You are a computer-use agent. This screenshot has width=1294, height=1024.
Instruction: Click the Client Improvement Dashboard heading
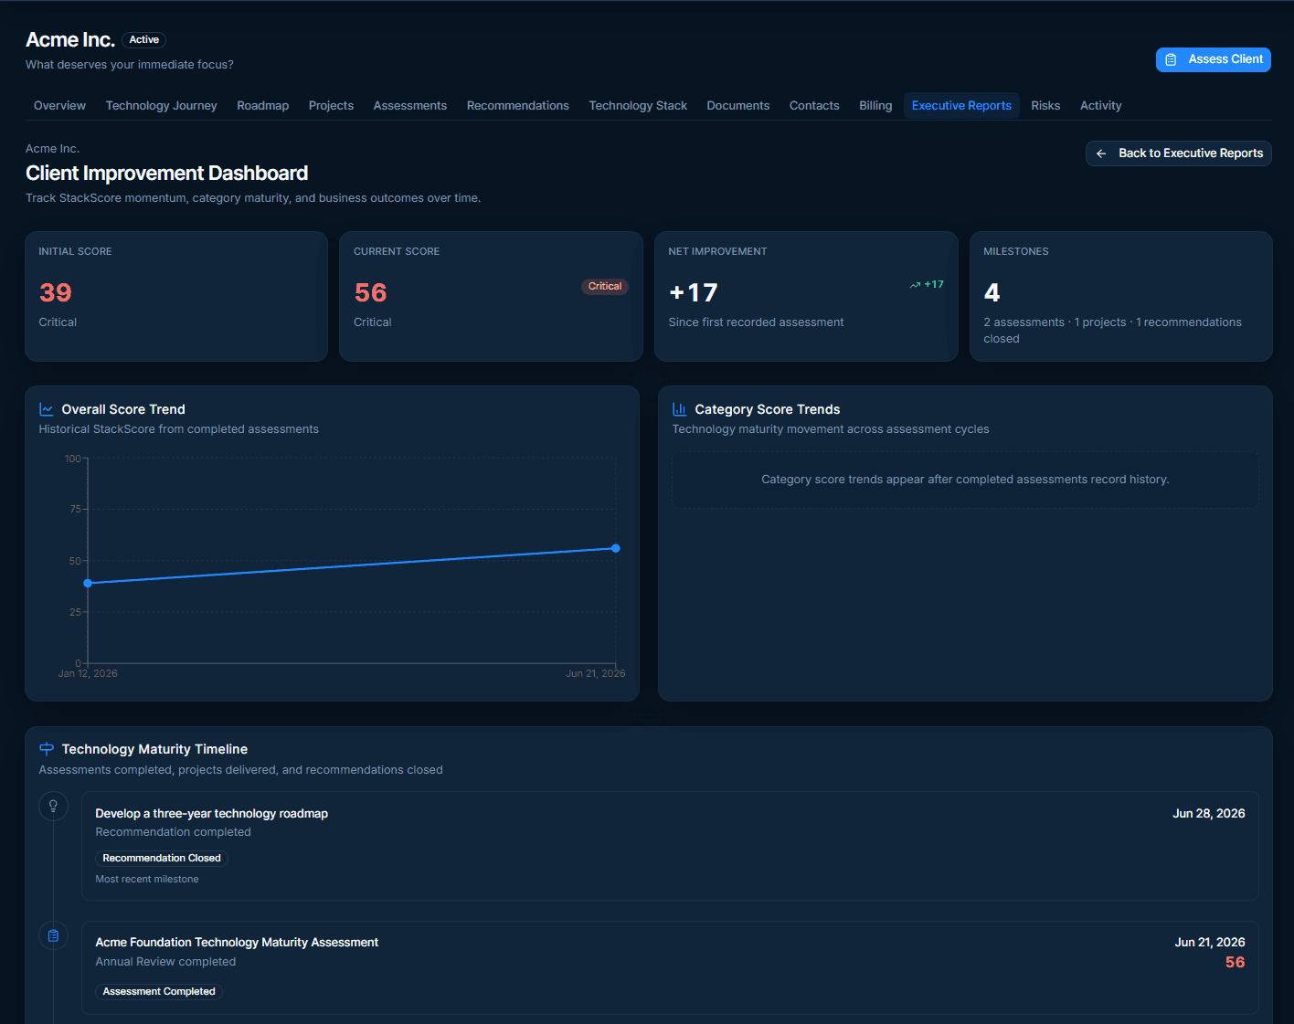166,174
